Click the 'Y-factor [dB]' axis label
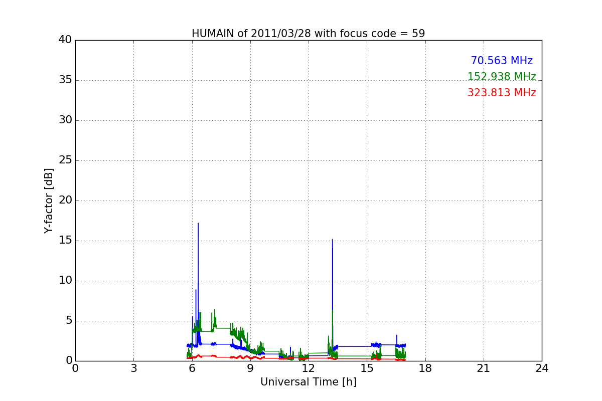This screenshot has height=401, width=602. [x=49, y=200]
